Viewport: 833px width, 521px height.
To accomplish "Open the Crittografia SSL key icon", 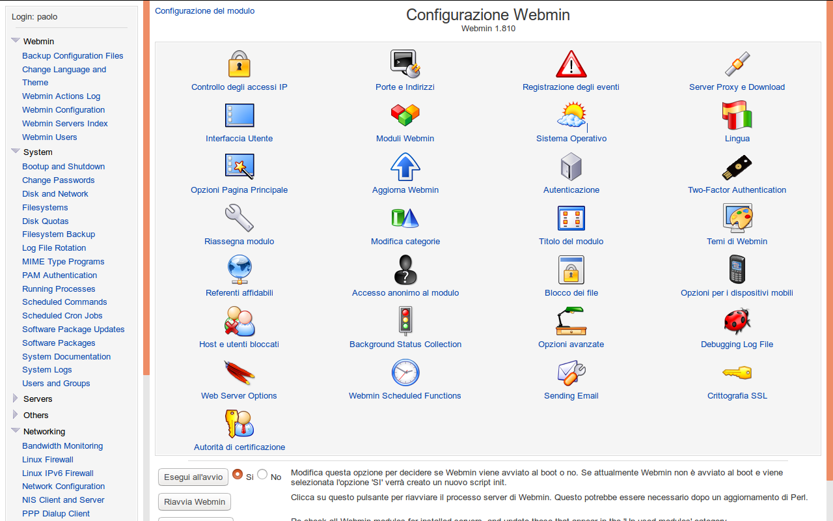I will [x=737, y=373].
